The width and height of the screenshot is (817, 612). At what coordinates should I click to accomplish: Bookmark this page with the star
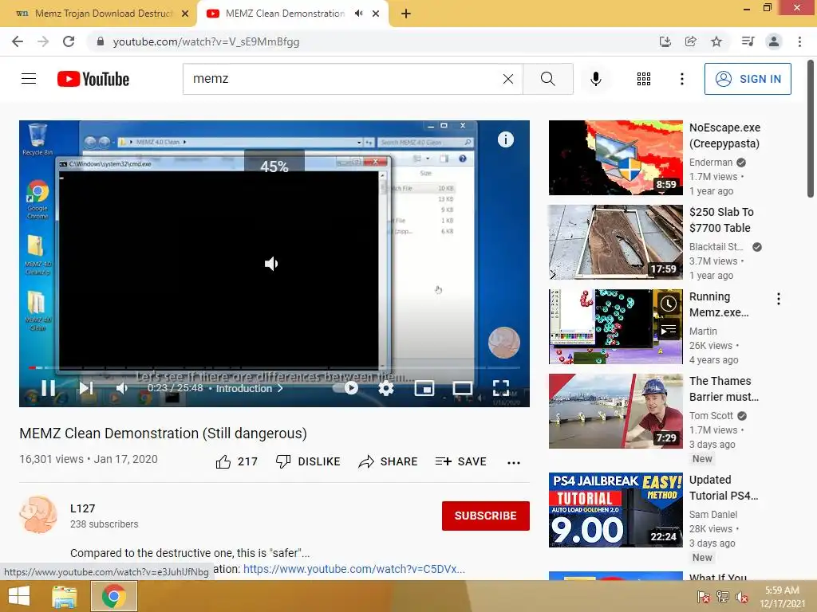click(716, 41)
